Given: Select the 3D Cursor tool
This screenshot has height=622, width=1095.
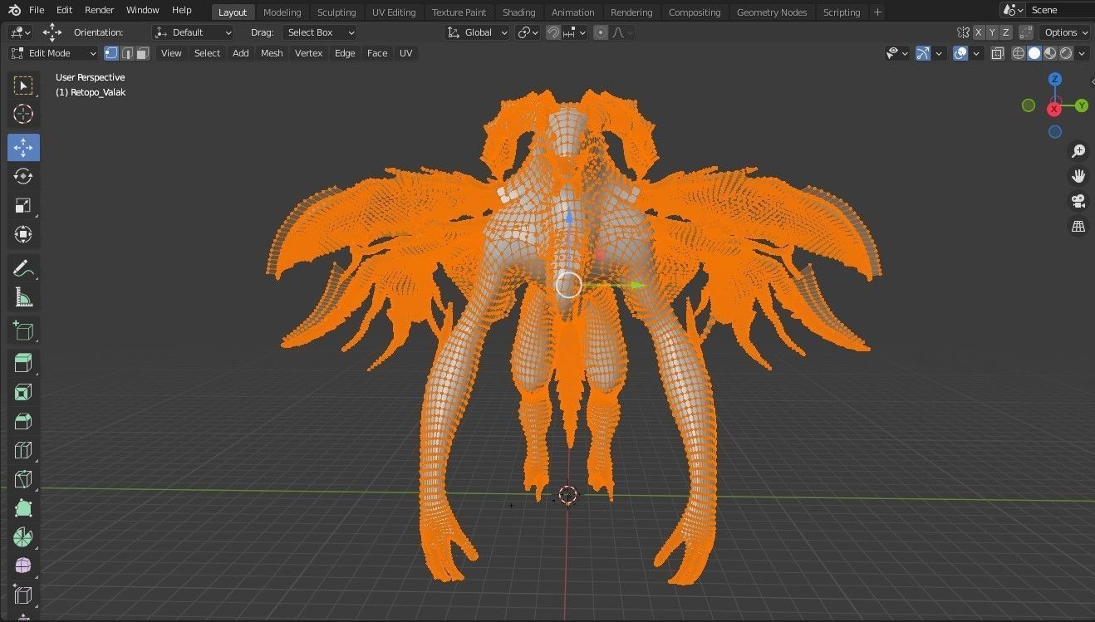Looking at the screenshot, I should tap(23, 115).
